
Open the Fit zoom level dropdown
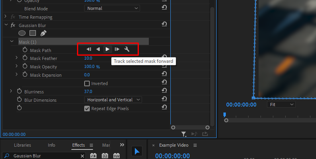[x=281, y=105]
